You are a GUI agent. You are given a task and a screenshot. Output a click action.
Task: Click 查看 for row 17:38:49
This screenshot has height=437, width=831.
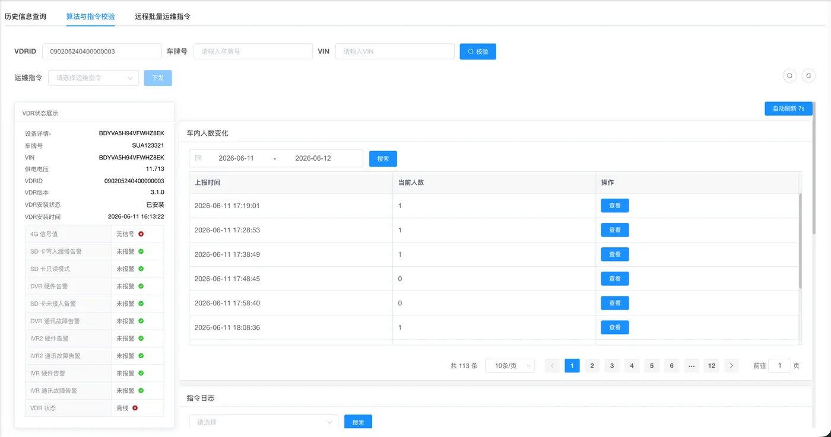615,254
